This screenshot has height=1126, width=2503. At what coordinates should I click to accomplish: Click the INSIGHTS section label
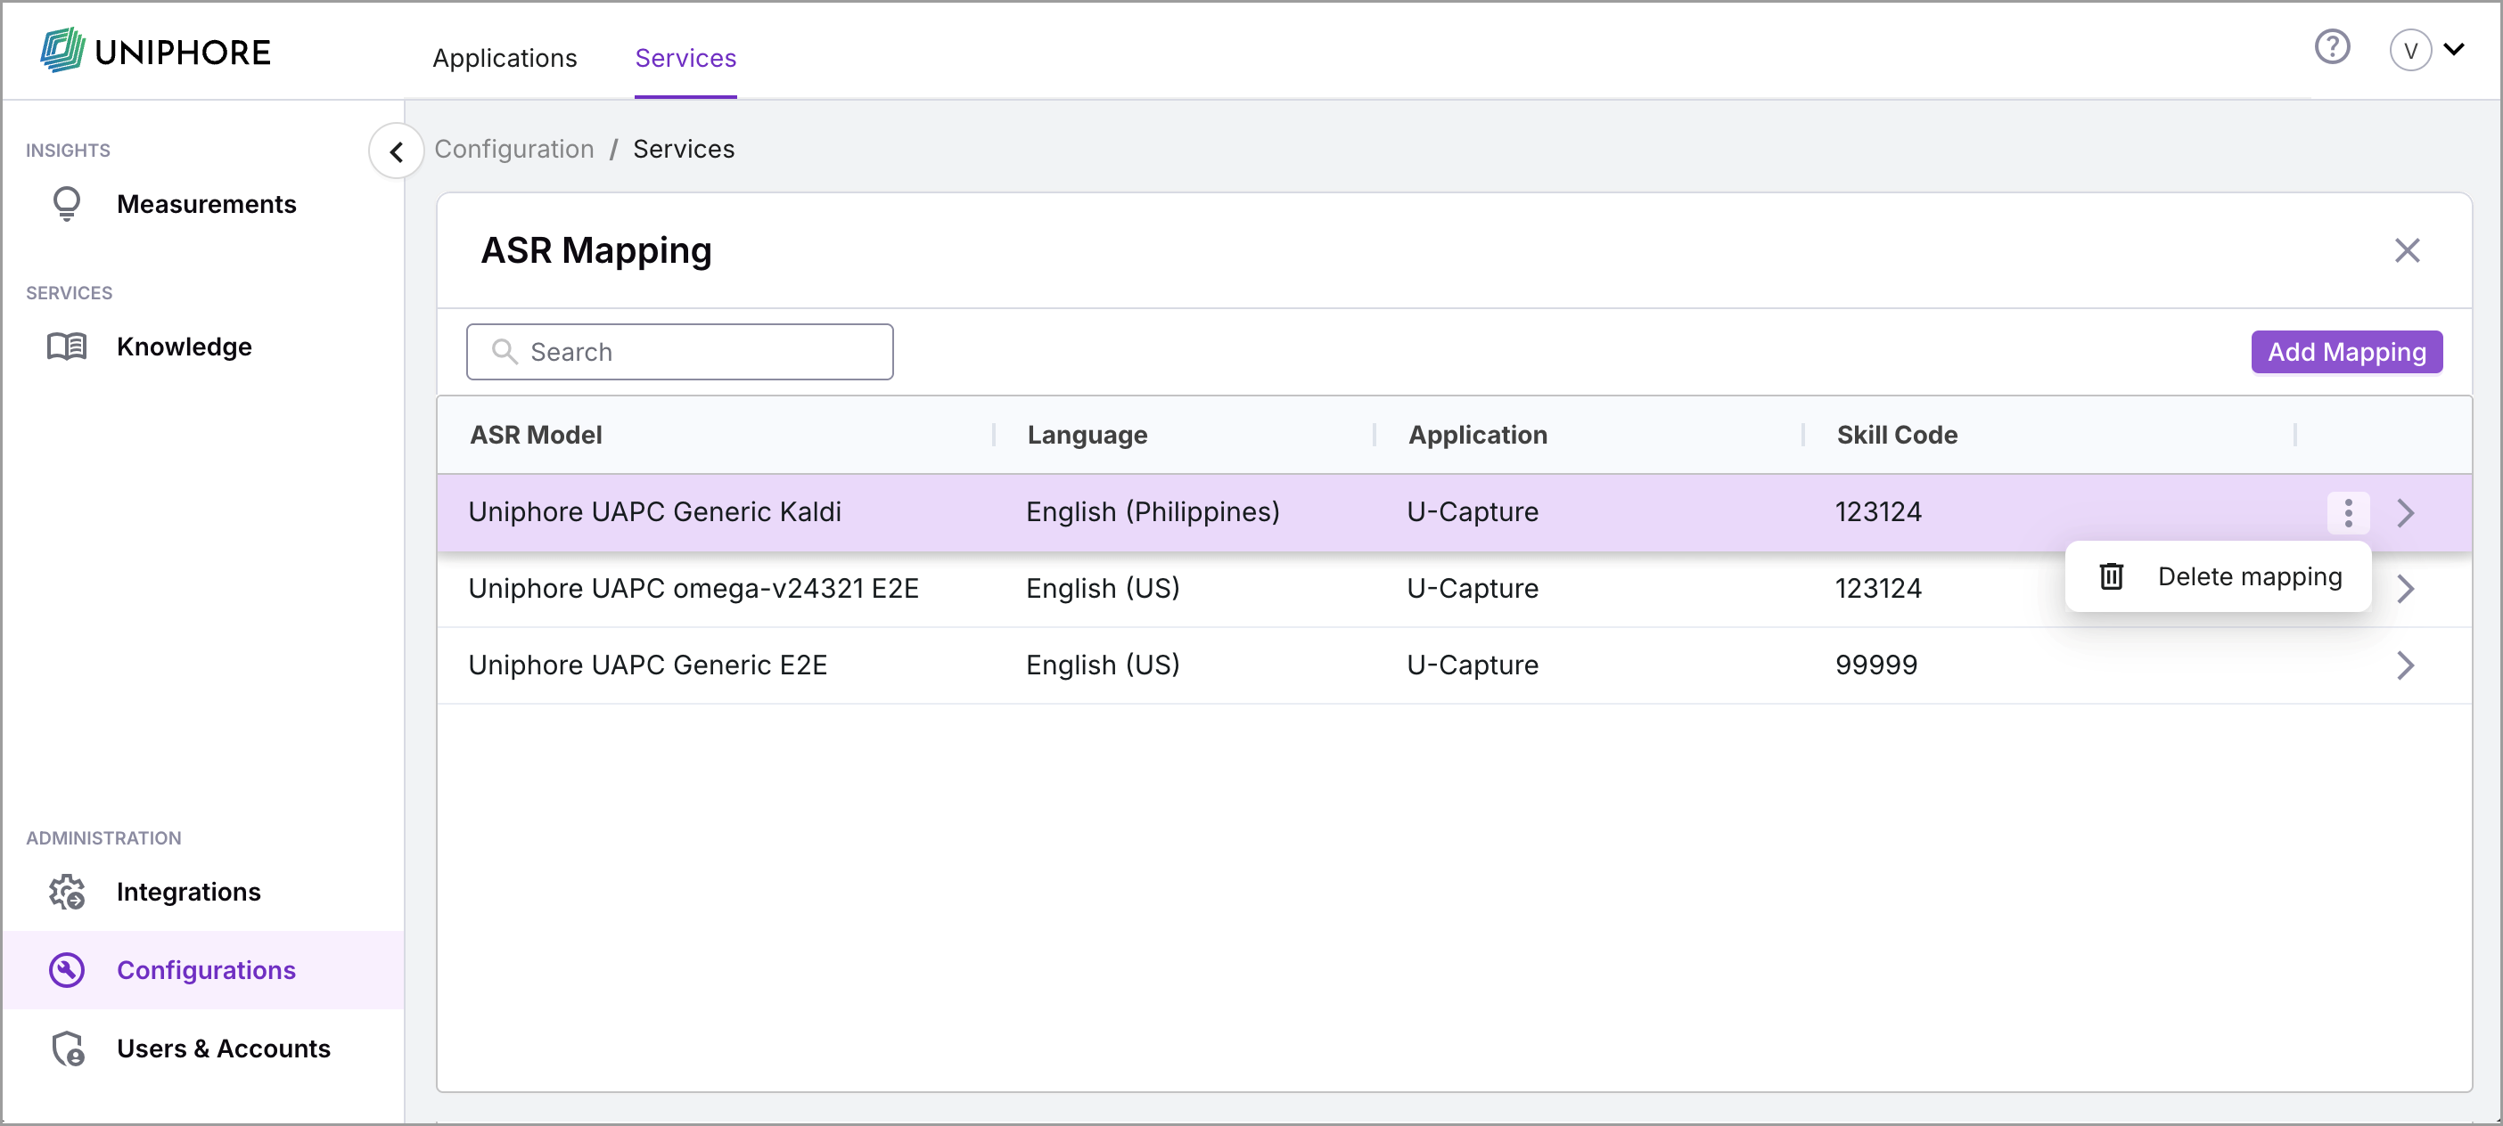click(x=68, y=151)
